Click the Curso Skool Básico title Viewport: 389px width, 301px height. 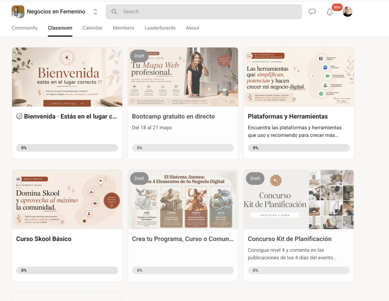44,239
